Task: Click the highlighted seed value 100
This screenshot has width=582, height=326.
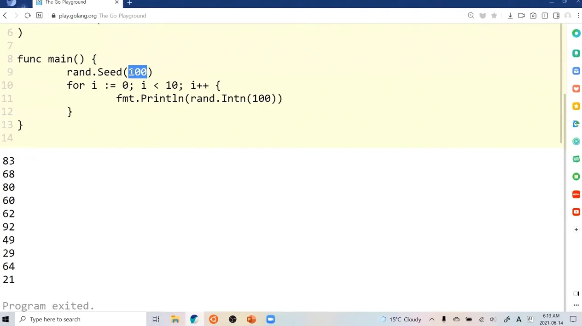Action: tap(138, 72)
